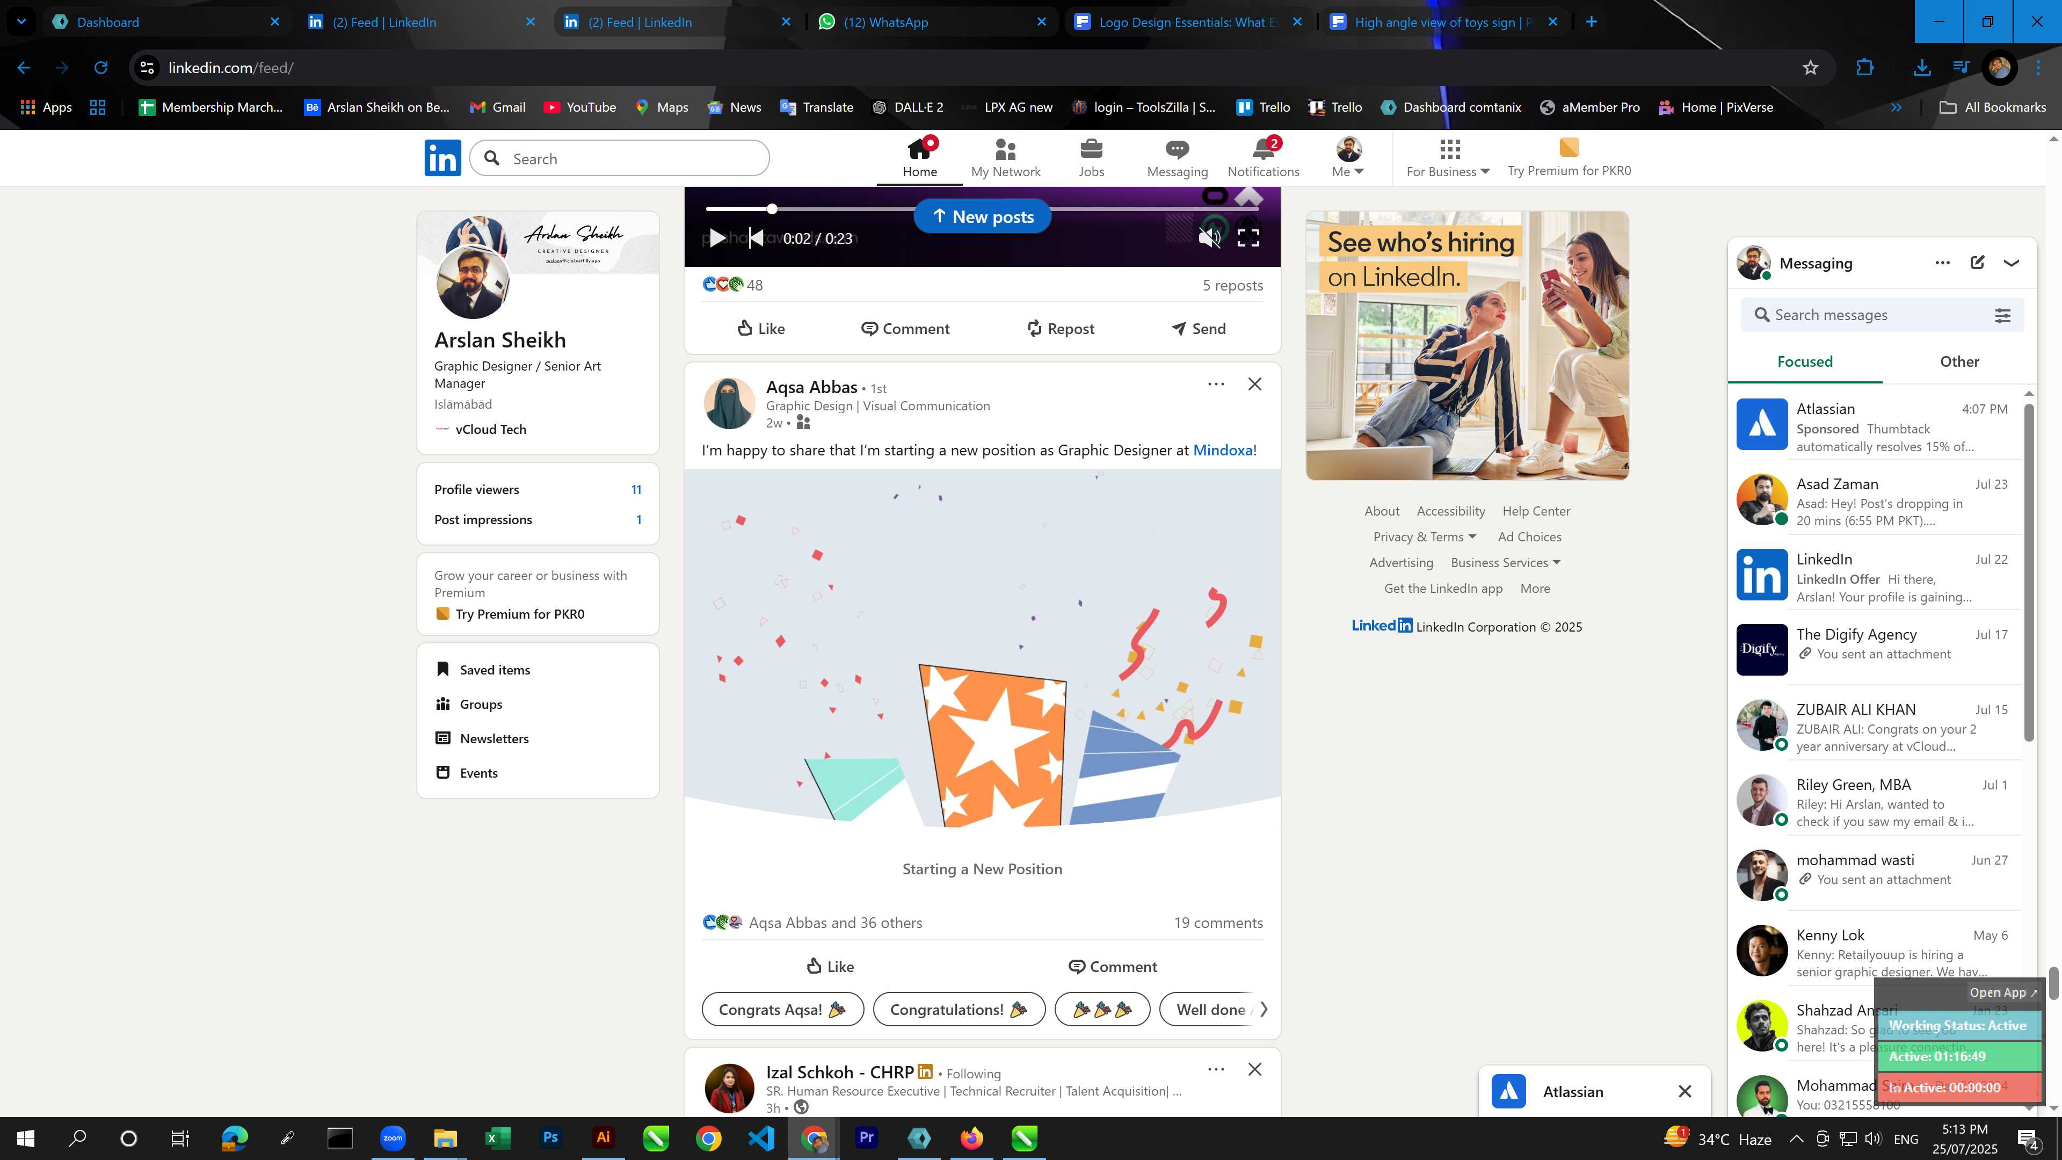Send the video post
The image size is (2062, 1160).
click(1199, 328)
